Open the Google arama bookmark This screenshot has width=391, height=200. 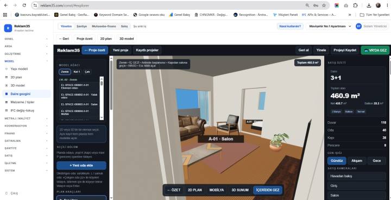pos(149,15)
